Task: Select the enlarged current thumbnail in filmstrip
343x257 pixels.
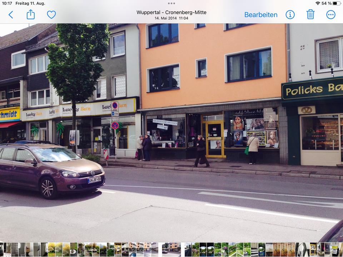Action: (171, 249)
